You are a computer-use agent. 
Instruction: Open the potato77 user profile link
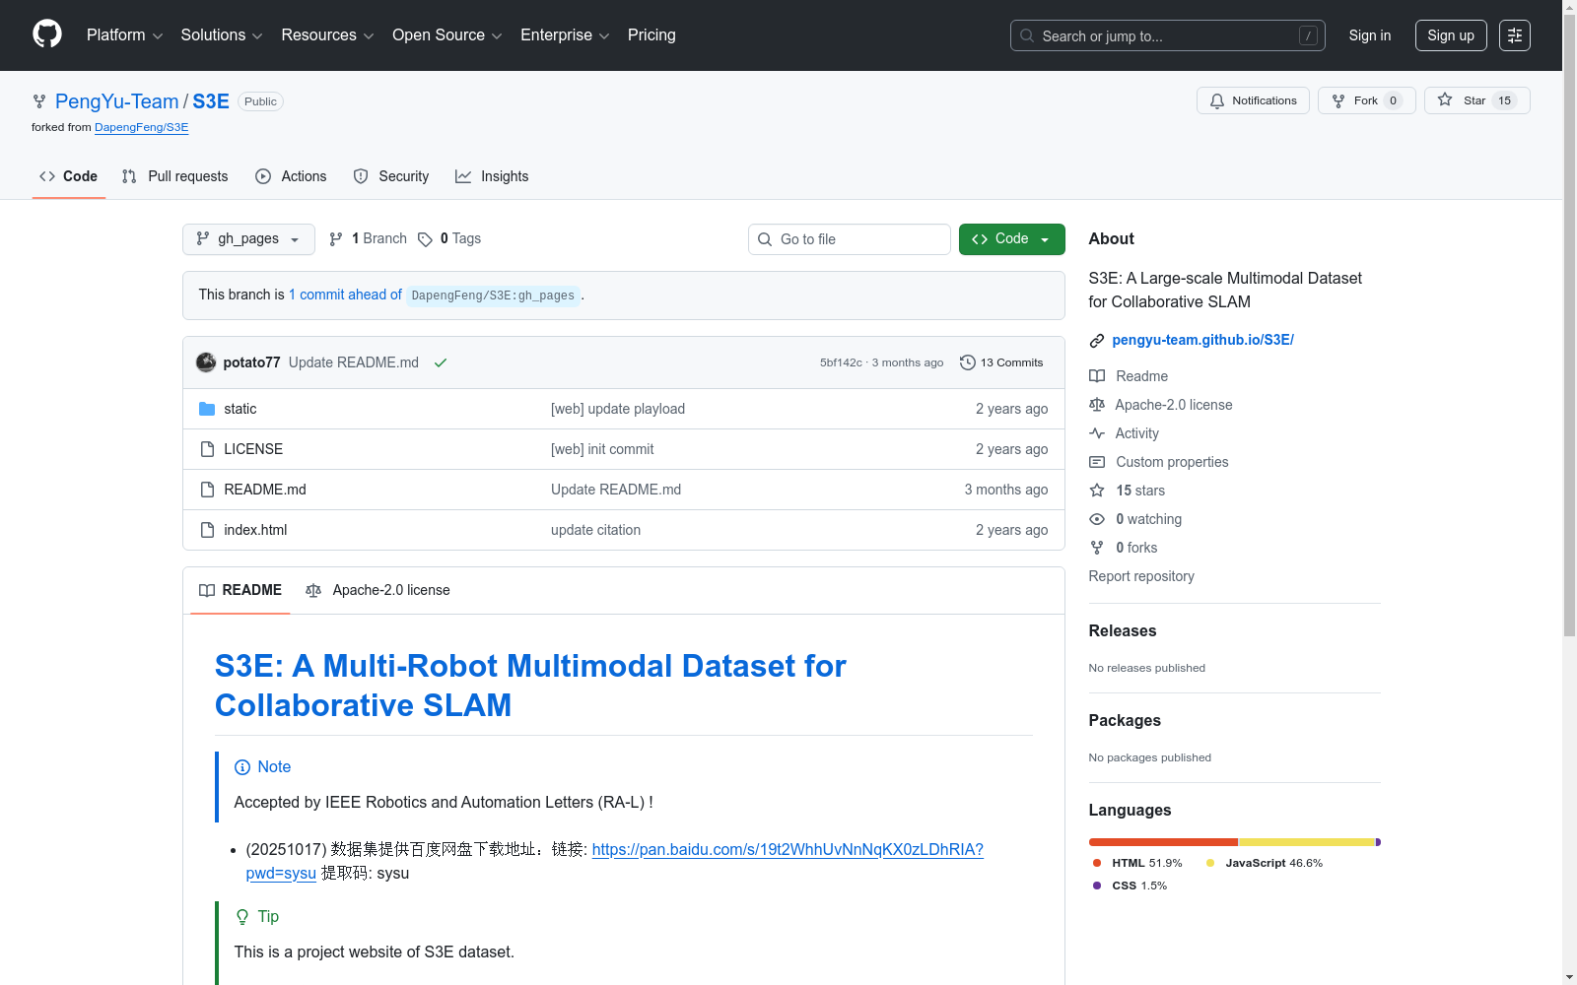click(251, 362)
